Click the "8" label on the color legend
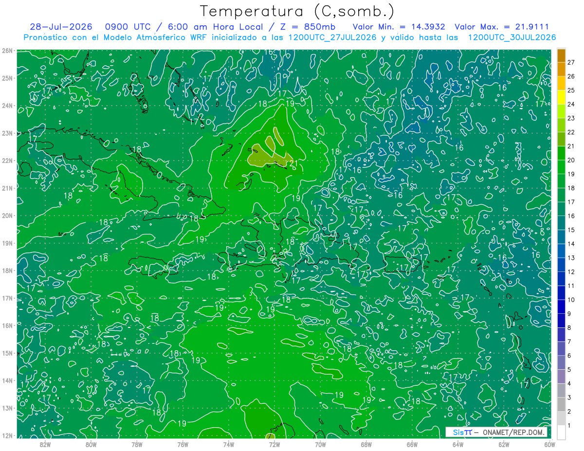The image size is (584, 451). [x=570, y=327]
